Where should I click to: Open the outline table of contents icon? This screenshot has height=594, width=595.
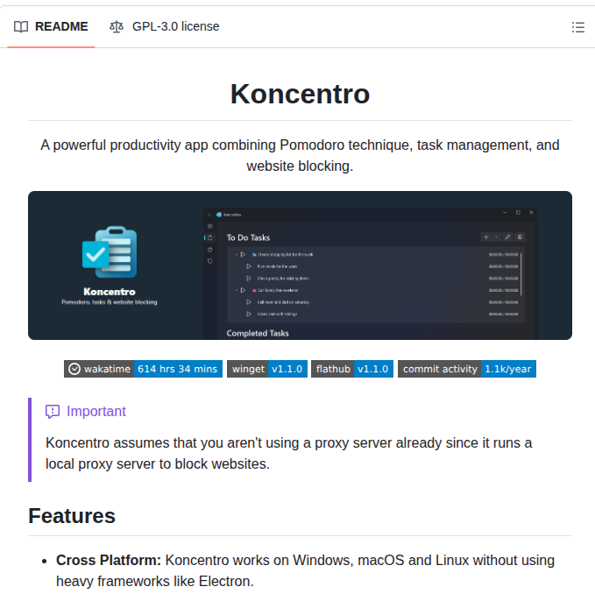click(x=578, y=27)
